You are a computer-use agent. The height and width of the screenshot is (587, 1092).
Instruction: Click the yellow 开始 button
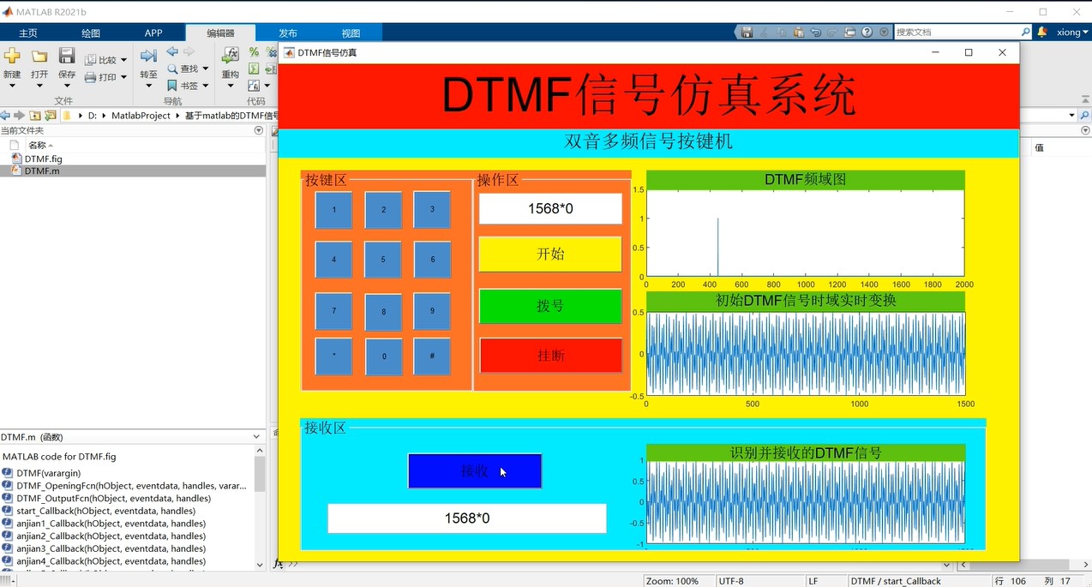pyautogui.click(x=550, y=255)
